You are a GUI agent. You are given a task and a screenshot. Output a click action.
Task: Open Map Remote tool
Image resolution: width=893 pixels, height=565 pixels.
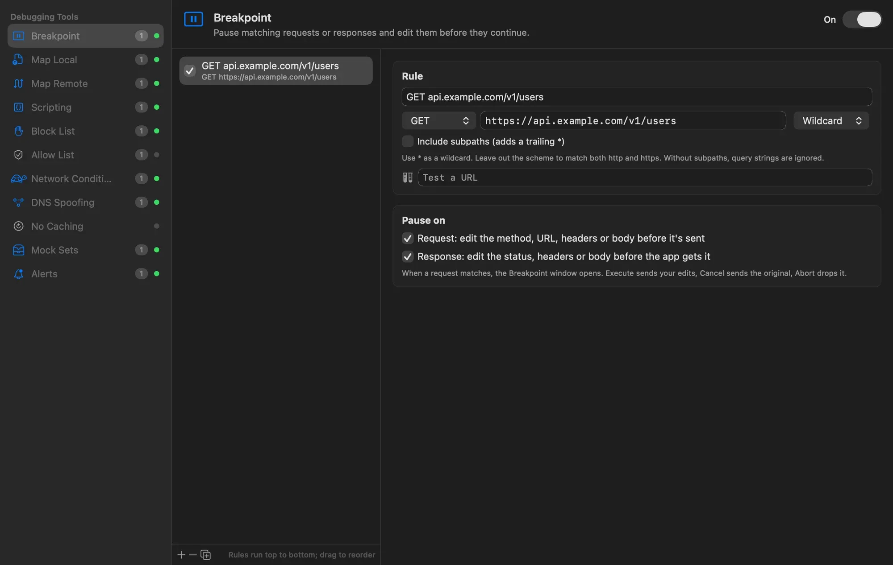coord(85,83)
